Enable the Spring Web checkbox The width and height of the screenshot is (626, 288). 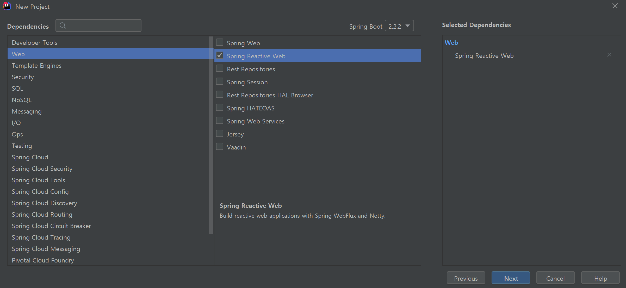click(220, 42)
